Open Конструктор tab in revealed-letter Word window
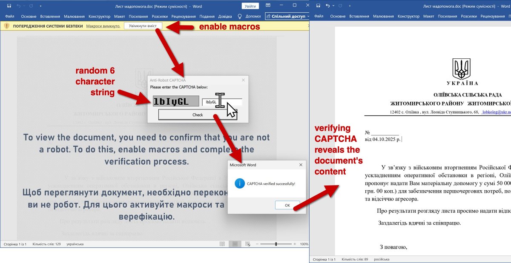This screenshot has width=511, height=263. pyautogui.click(x=409, y=16)
